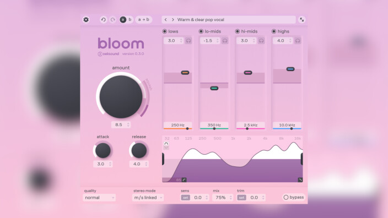Open the preset name 'Warm & clear pop vocal'
Viewport: 388px width, 218px height.
coord(201,19)
